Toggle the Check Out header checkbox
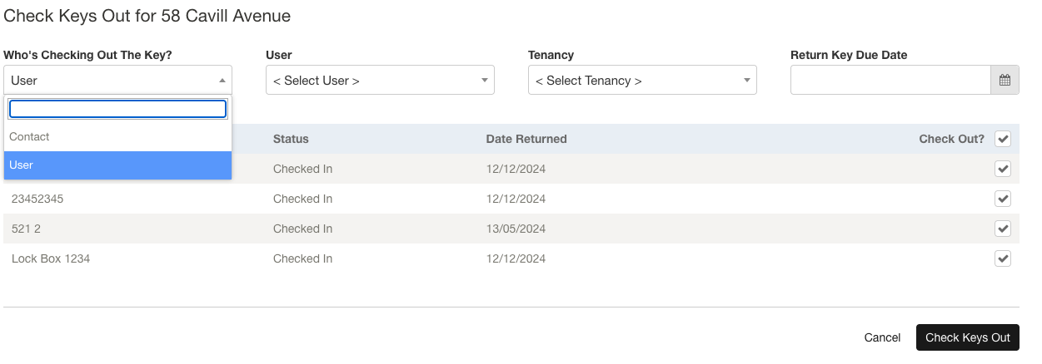The image size is (1042, 364). tap(1003, 139)
